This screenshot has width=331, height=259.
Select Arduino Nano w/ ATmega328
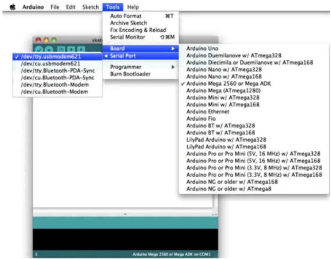pos(254,70)
